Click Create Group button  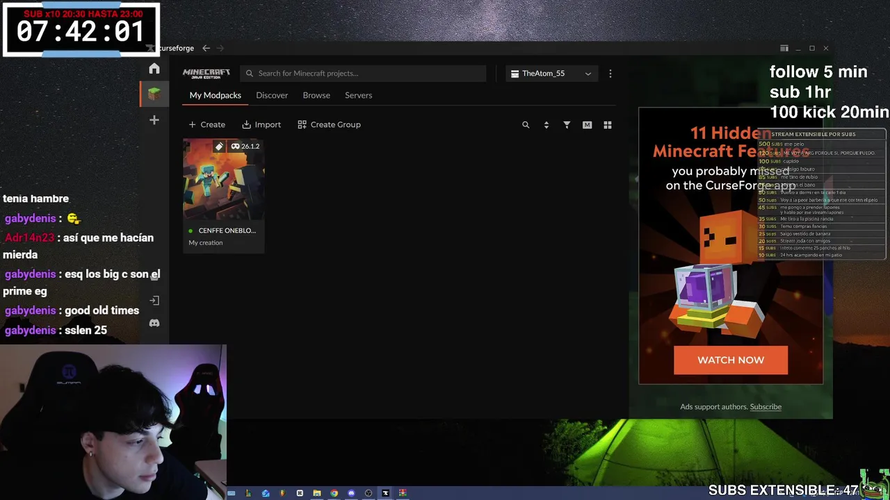pos(329,125)
